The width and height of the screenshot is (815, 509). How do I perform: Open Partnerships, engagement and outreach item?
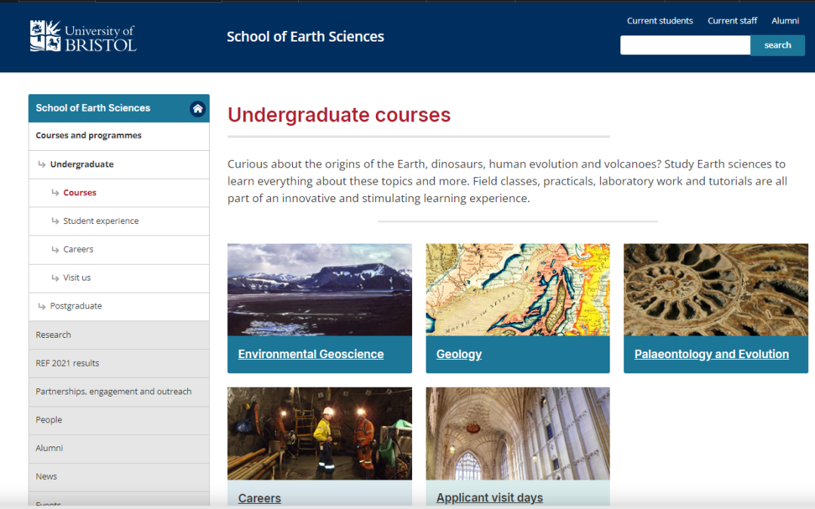(119, 391)
